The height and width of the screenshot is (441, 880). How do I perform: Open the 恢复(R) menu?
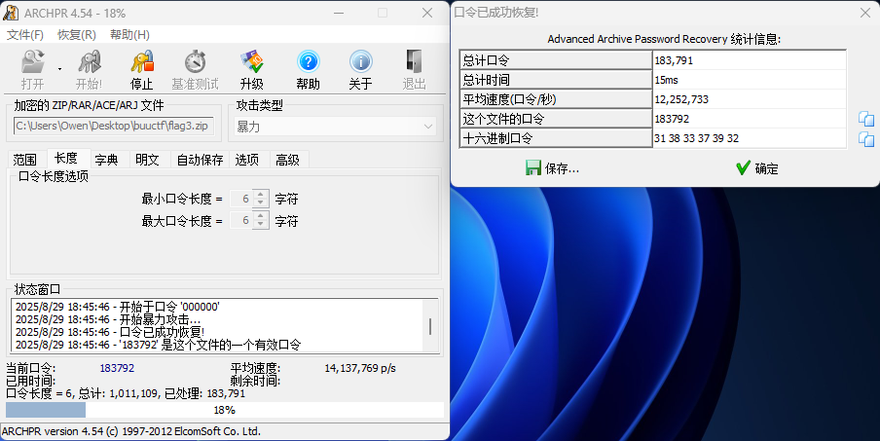tap(77, 35)
